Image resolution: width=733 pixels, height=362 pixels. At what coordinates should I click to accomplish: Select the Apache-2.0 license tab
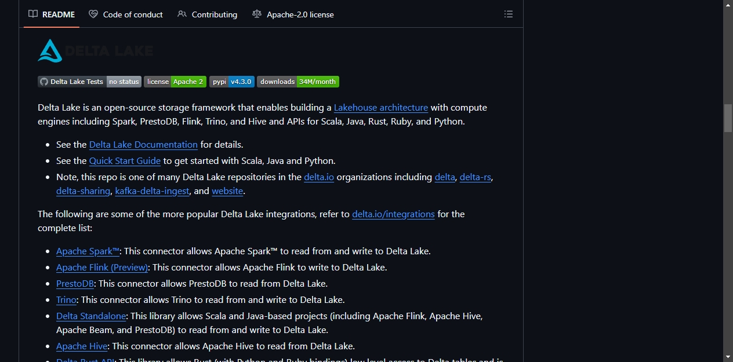(293, 14)
